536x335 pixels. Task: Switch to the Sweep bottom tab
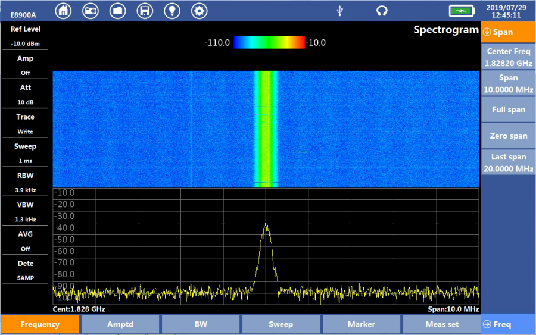coord(281,324)
